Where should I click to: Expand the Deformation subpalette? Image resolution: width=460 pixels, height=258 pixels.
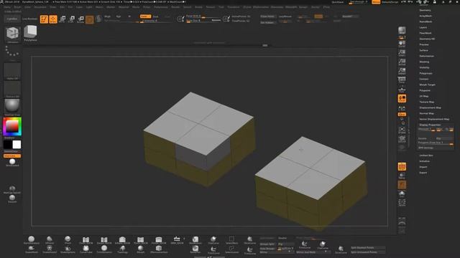tap(426, 56)
